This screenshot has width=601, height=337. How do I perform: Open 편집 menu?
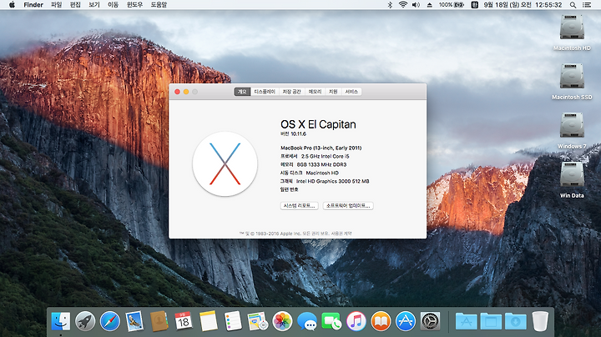point(75,5)
